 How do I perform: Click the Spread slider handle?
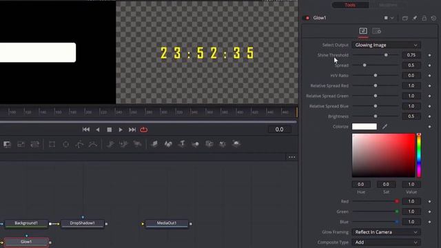point(365,65)
